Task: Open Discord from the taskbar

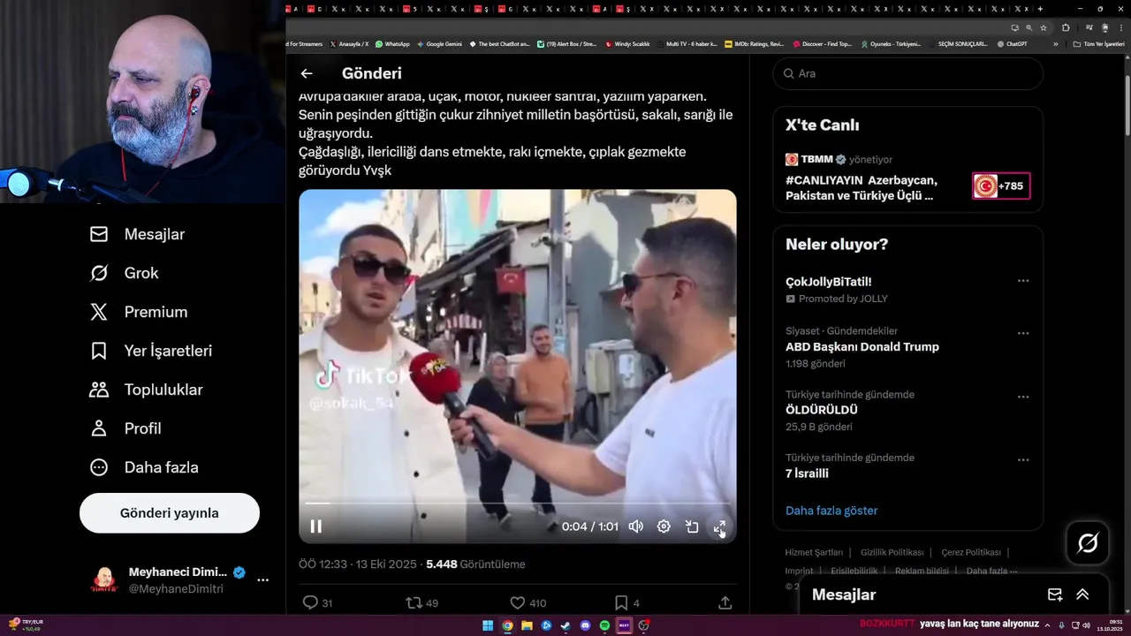Action: (585, 625)
